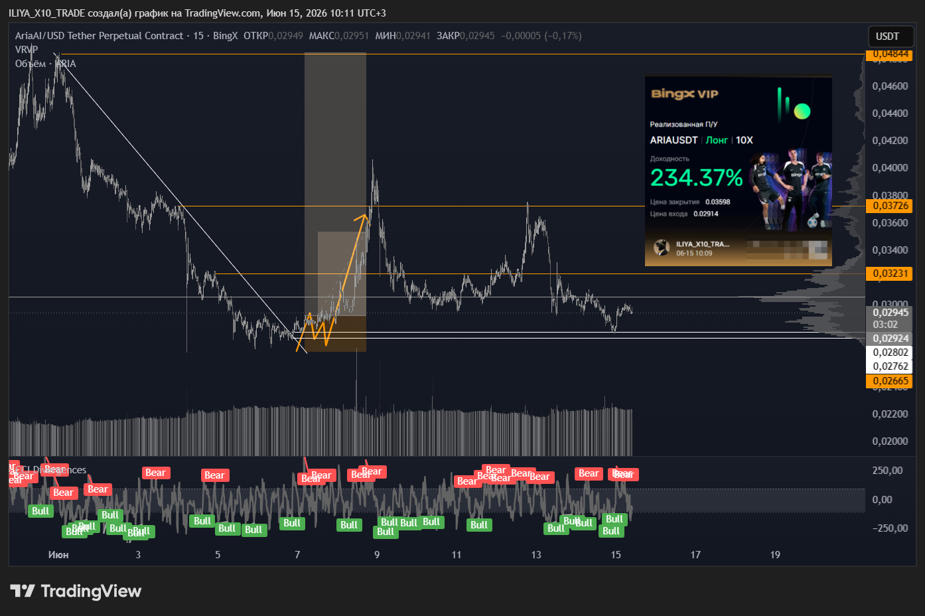Click the 0,03400 price axis value
This screenshot has height=616, width=925.
point(890,250)
